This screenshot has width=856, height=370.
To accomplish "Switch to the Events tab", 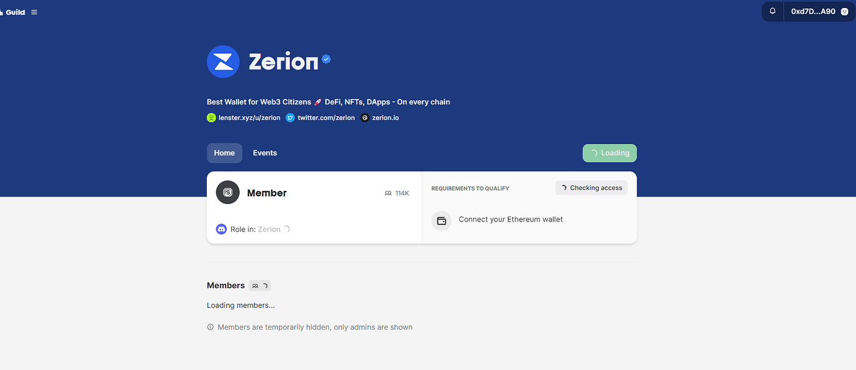I will 265,153.
